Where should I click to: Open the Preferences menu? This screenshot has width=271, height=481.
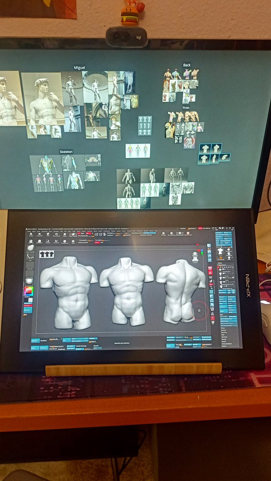107,231
